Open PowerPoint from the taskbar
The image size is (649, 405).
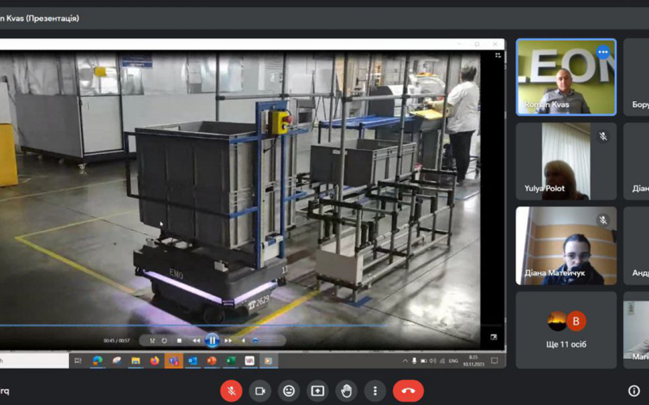pos(212,360)
